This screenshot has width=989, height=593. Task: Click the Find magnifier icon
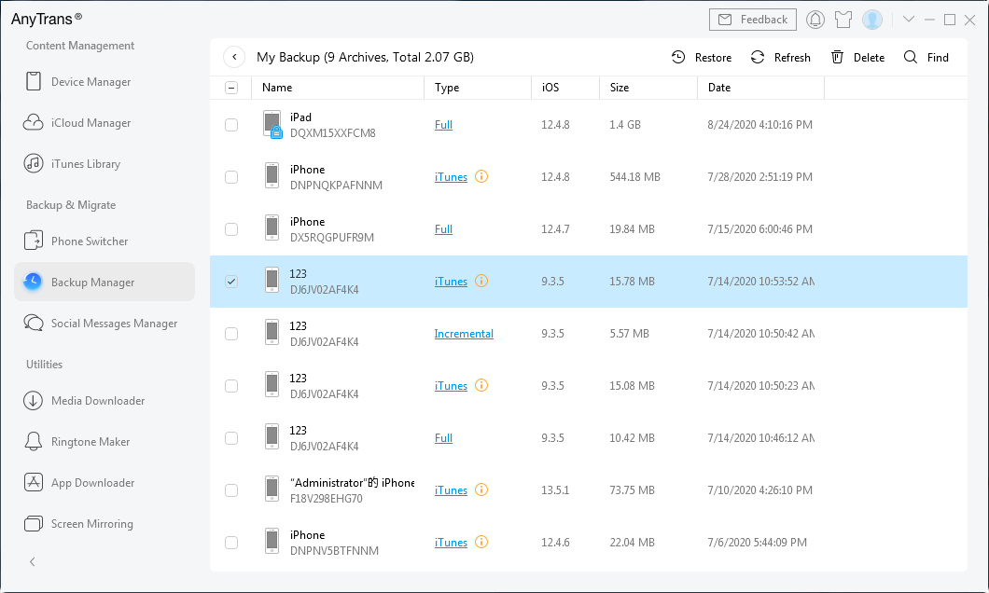coord(910,58)
